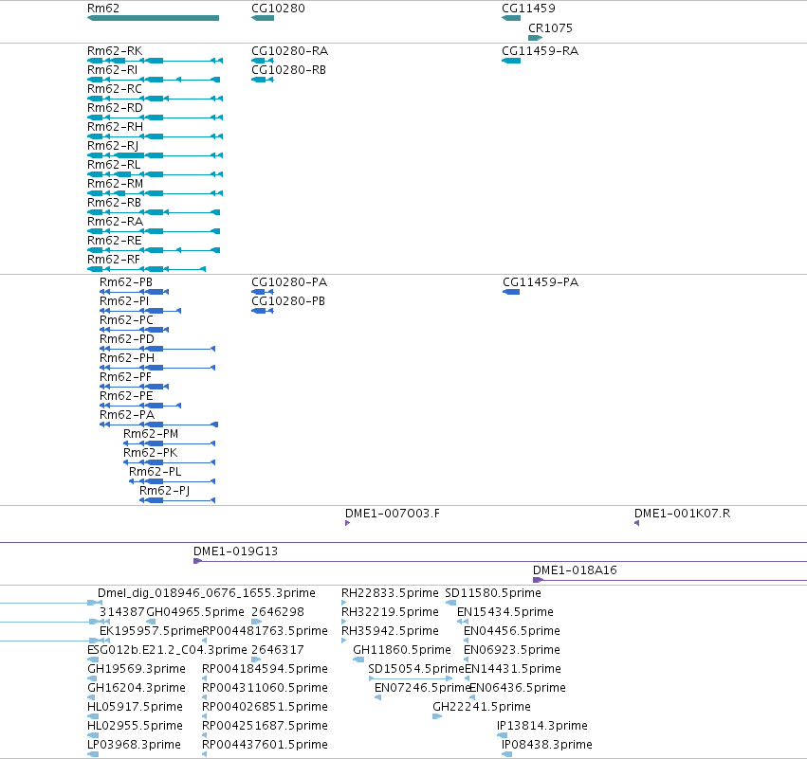
Task: Open the GH22241.5prime EST label
Action: tap(482, 707)
